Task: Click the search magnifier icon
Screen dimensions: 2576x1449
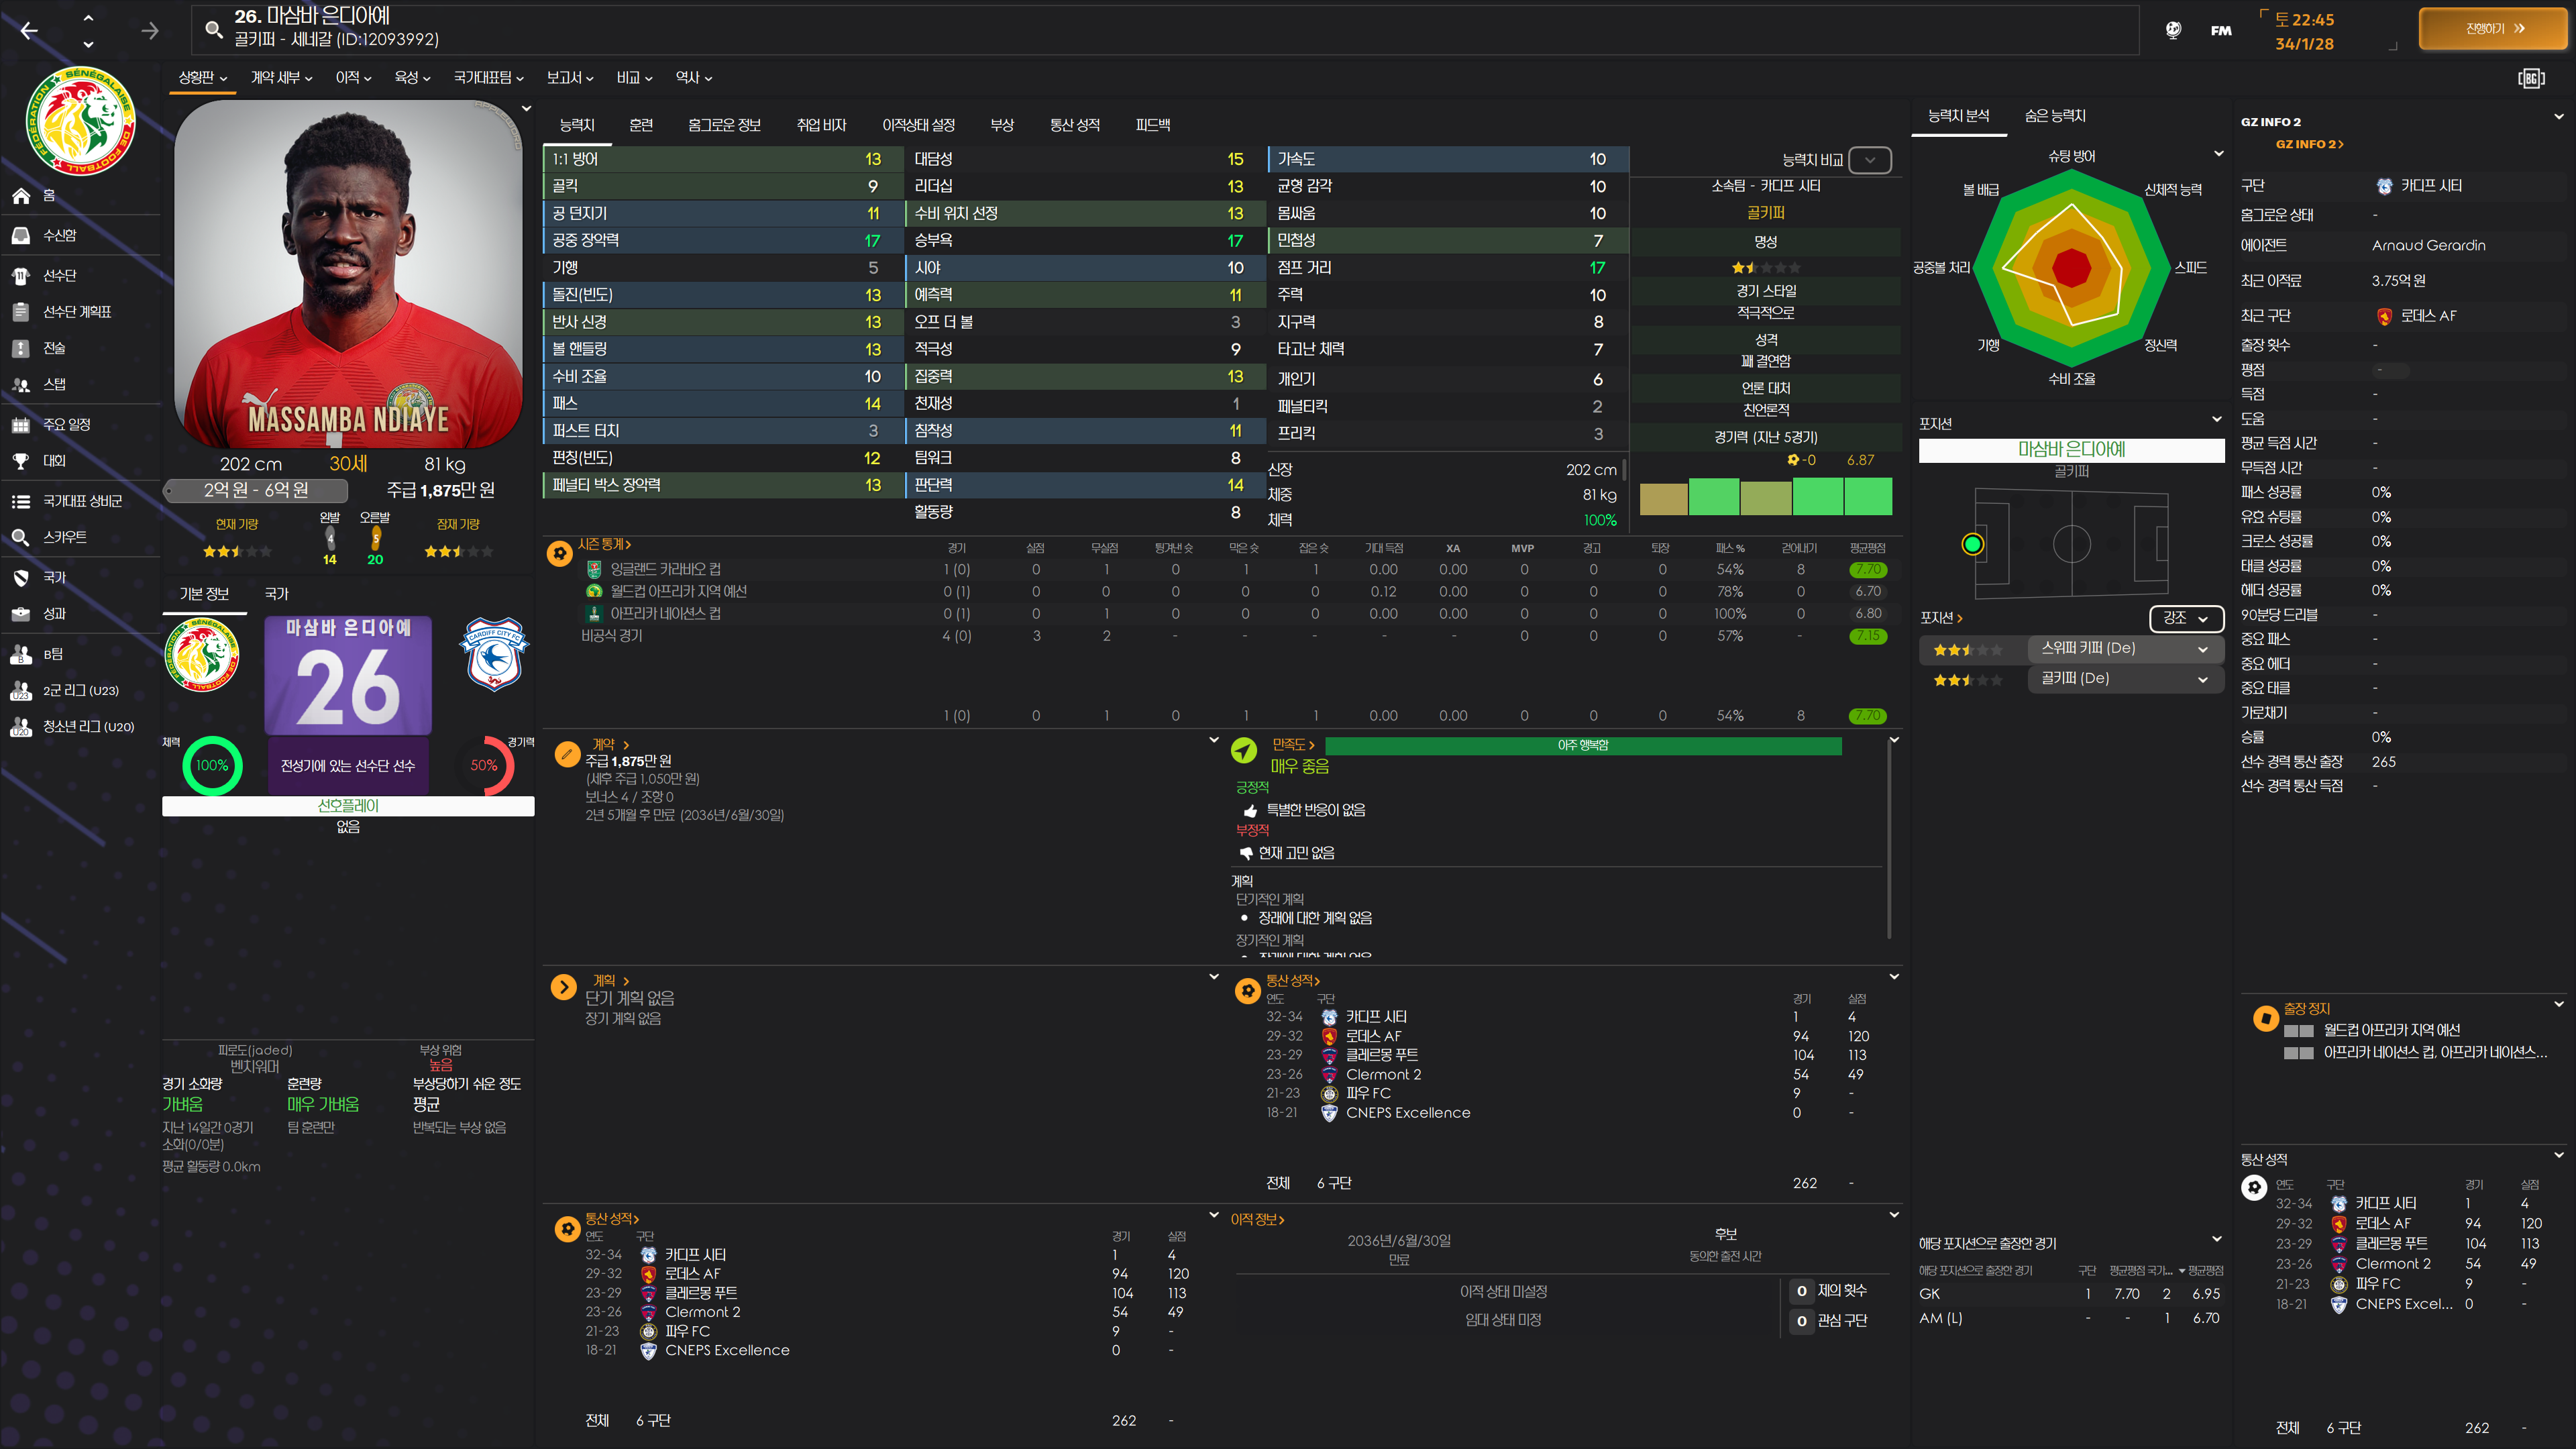Action: pos(213,29)
